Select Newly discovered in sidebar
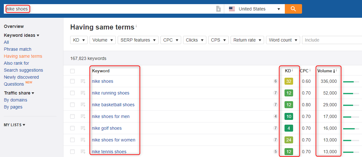The height and width of the screenshot is (157, 362). 21,77
